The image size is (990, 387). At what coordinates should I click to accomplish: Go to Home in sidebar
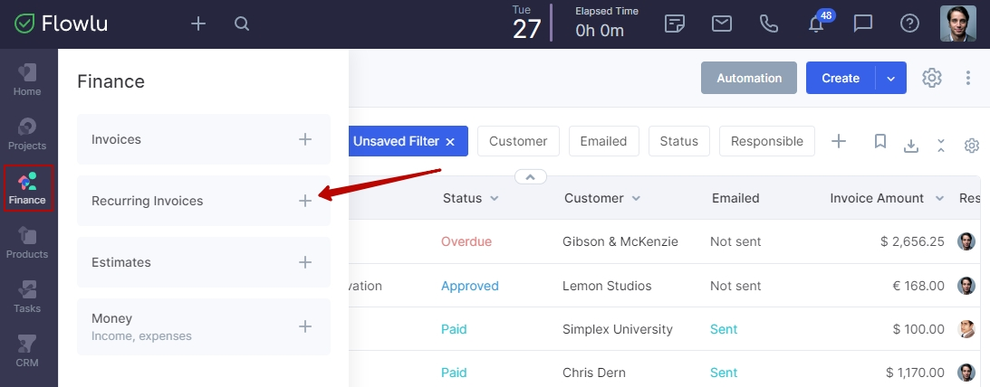click(x=27, y=80)
